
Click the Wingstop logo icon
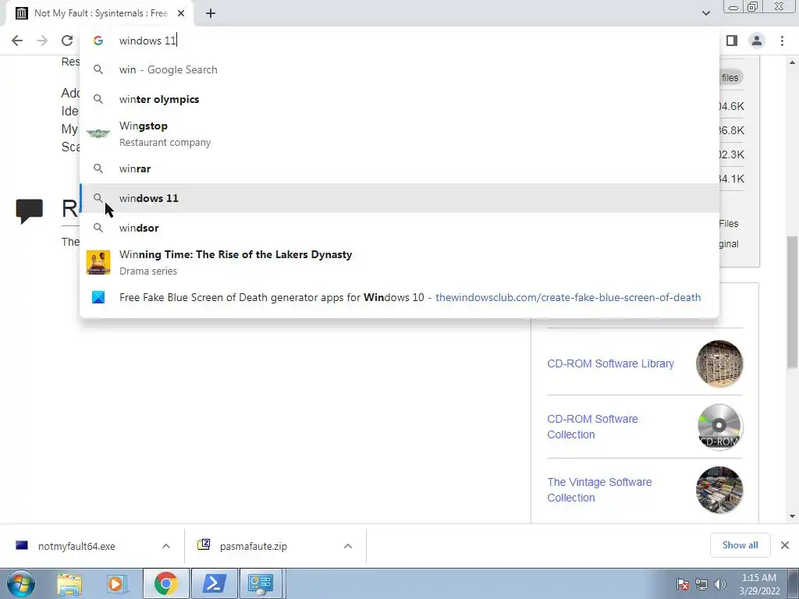pos(98,133)
